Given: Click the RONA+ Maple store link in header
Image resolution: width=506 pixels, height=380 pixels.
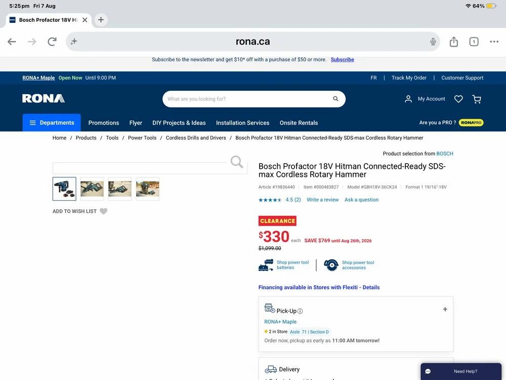Looking at the screenshot, I should click(x=39, y=78).
